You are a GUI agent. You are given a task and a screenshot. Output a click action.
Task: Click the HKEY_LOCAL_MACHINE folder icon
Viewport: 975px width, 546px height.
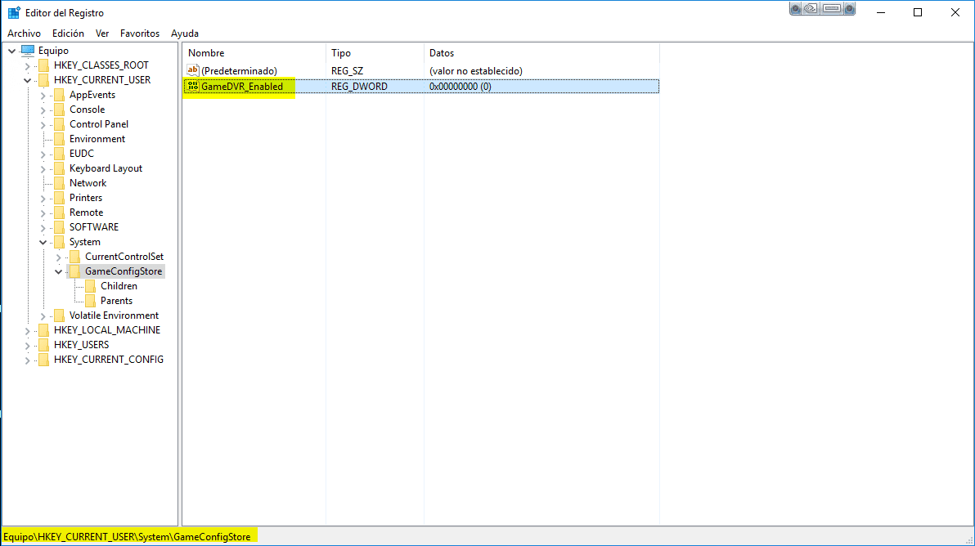(x=43, y=330)
